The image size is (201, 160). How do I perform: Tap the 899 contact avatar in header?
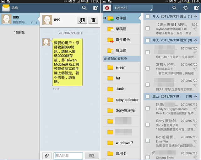[x=47, y=20]
